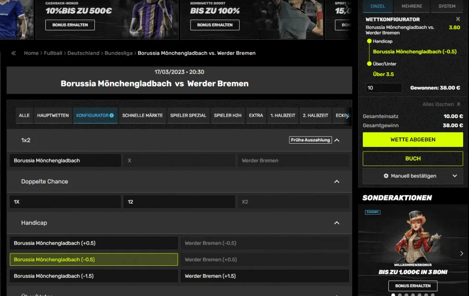Viewport: 469px width, 296px height.
Task: Click Gesamtgewinn 38.00 € value
Action: 453,125
